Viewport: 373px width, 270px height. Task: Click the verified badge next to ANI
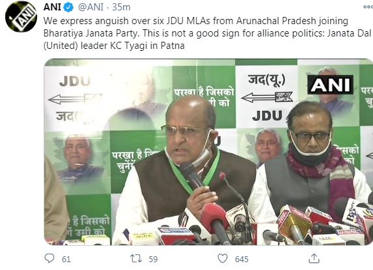click(69, 7)
